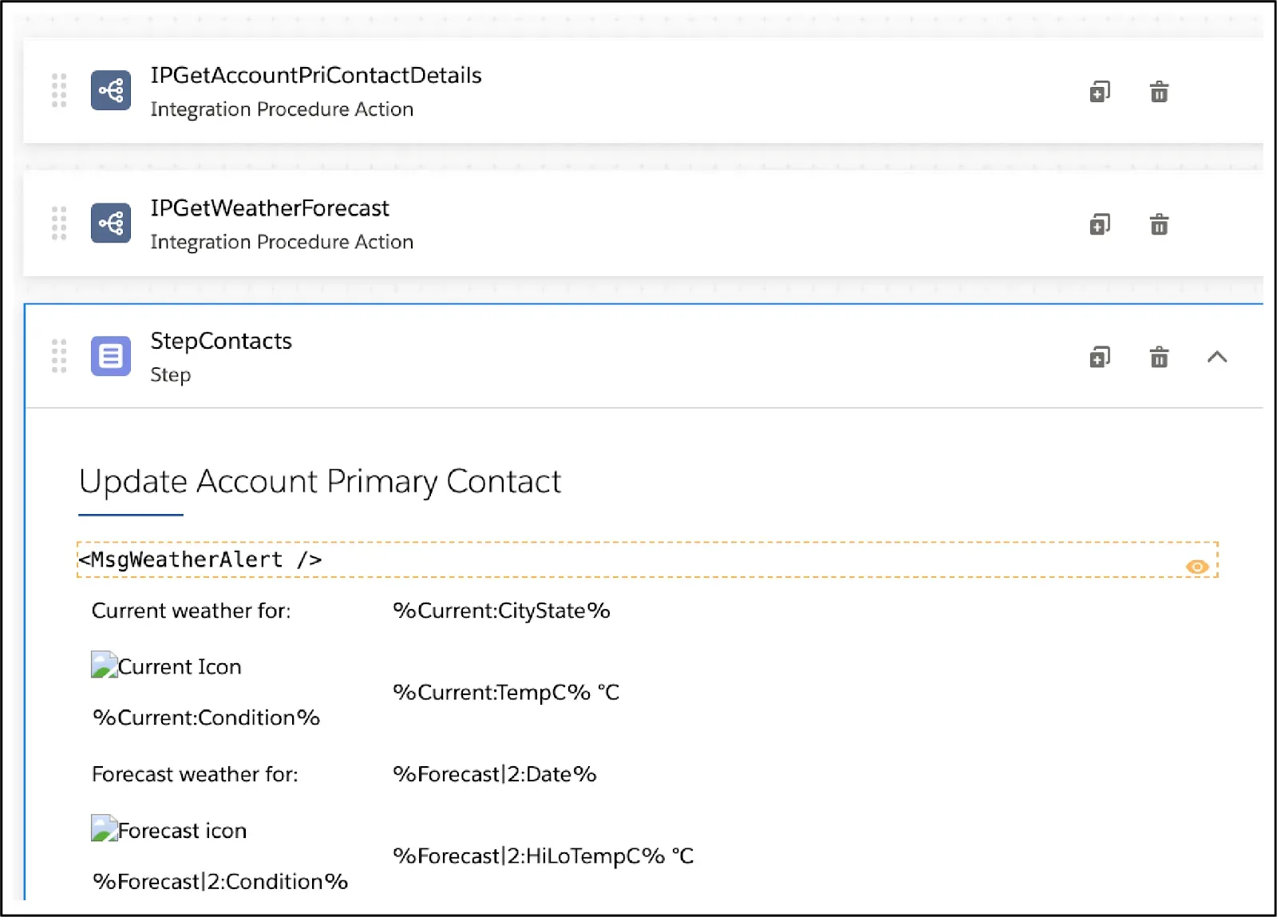Click the 'Step' subtitle under StepContacts
This screenshot has height=917, width=1277.
coord(171,375)
